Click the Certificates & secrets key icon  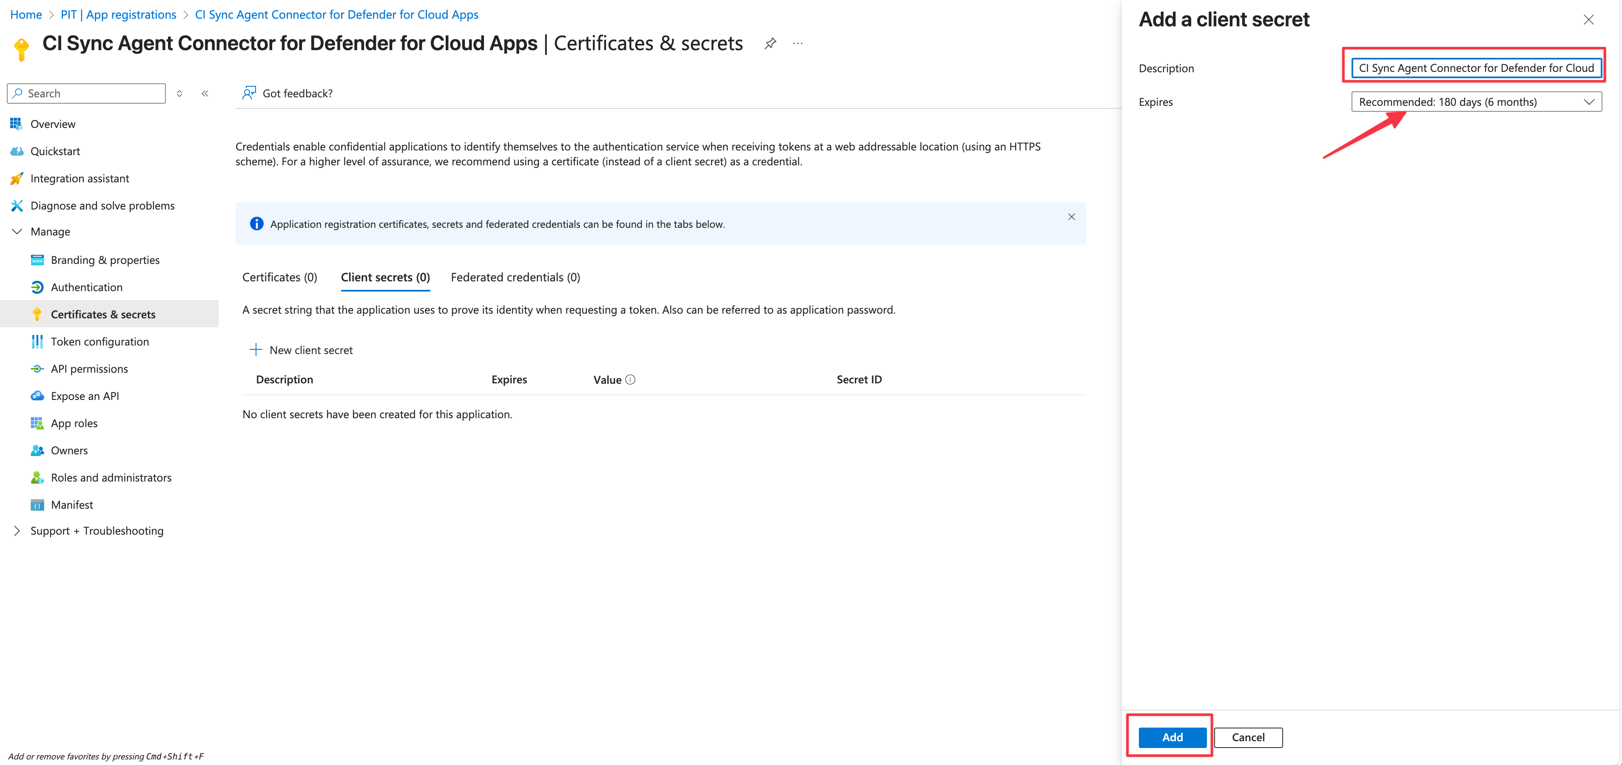pos(37,314)
